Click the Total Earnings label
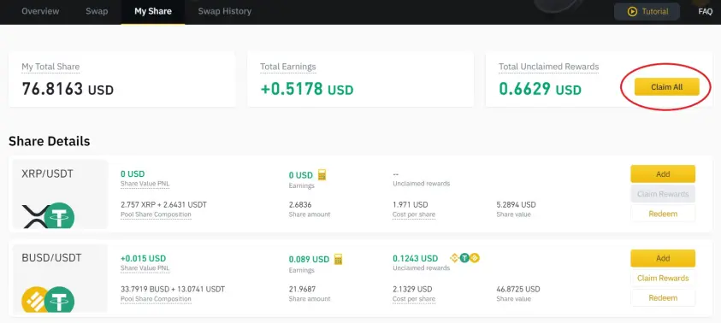Screen dimensions: 721x323 tap(288, 67)
